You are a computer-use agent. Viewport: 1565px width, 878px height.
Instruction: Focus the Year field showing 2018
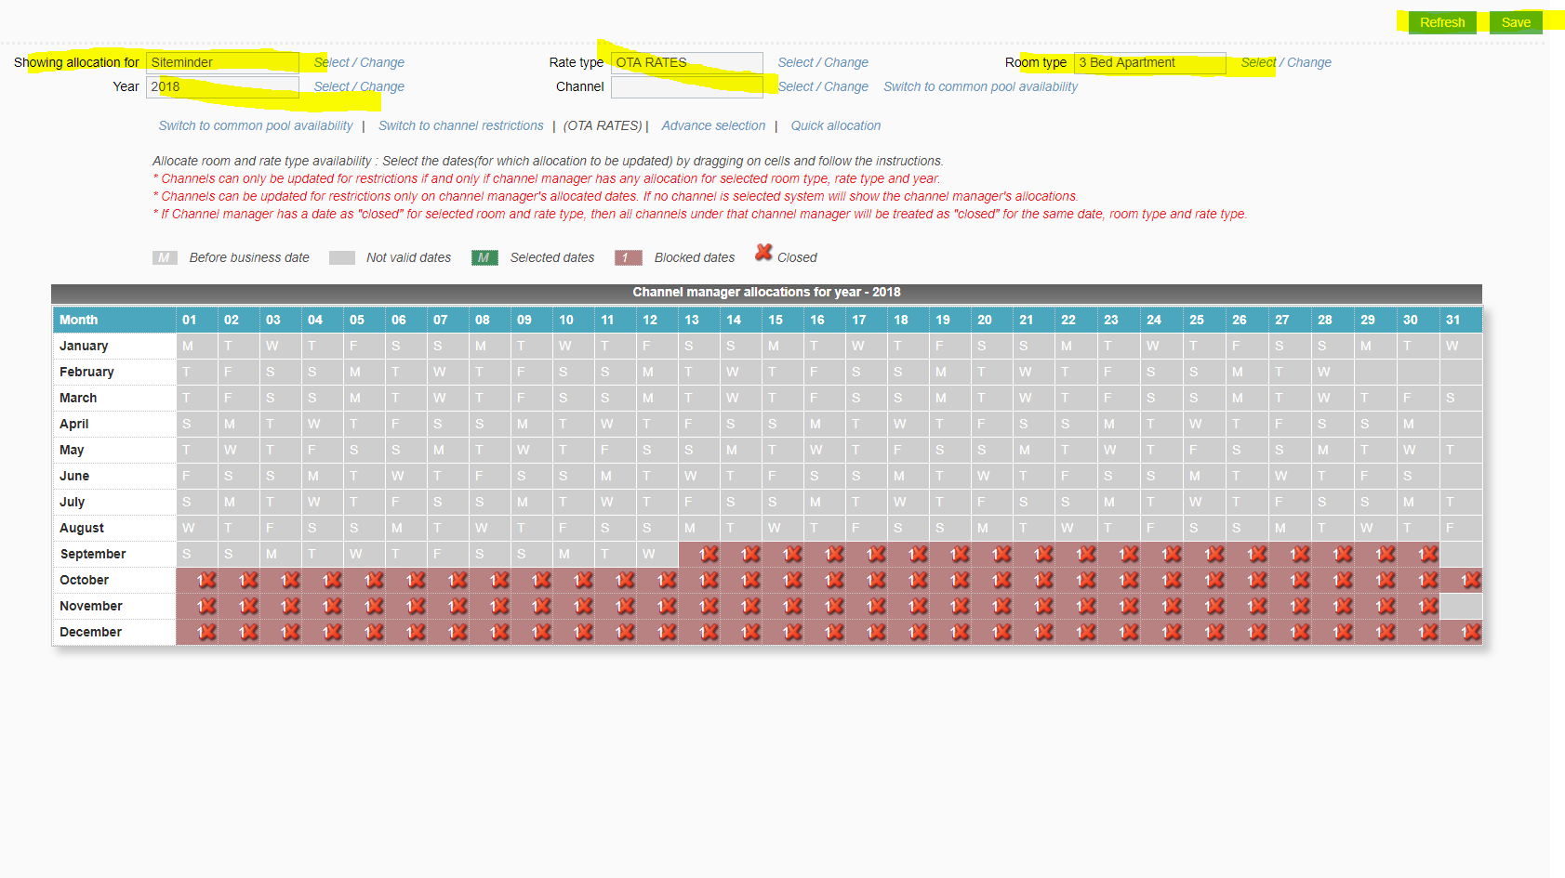tap(222, 86)
